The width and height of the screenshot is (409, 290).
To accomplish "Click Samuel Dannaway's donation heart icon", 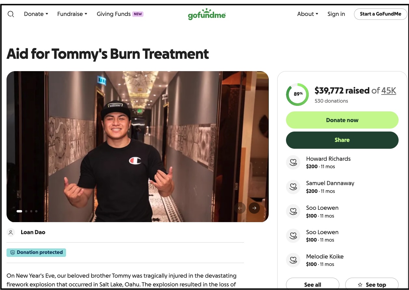I will [x=293, y=187].
